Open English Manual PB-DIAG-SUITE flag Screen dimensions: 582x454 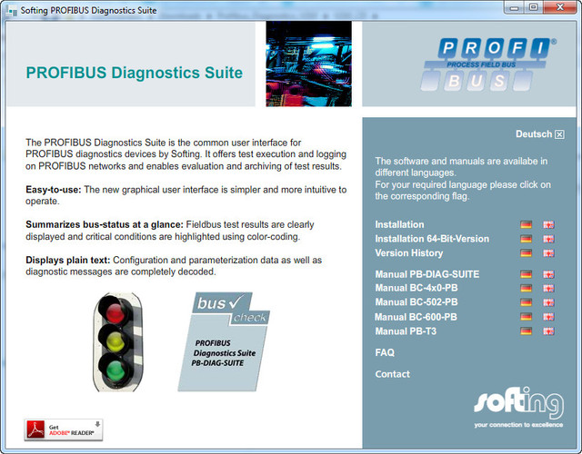coord(548,274)
